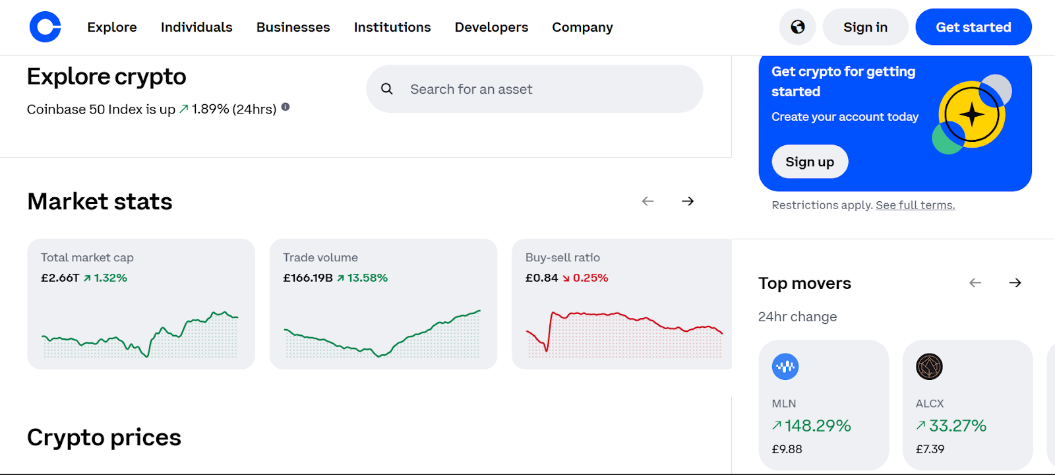This screenshot has height=475, width=1055.
Task: Click the Get started button
Action: 973,27
